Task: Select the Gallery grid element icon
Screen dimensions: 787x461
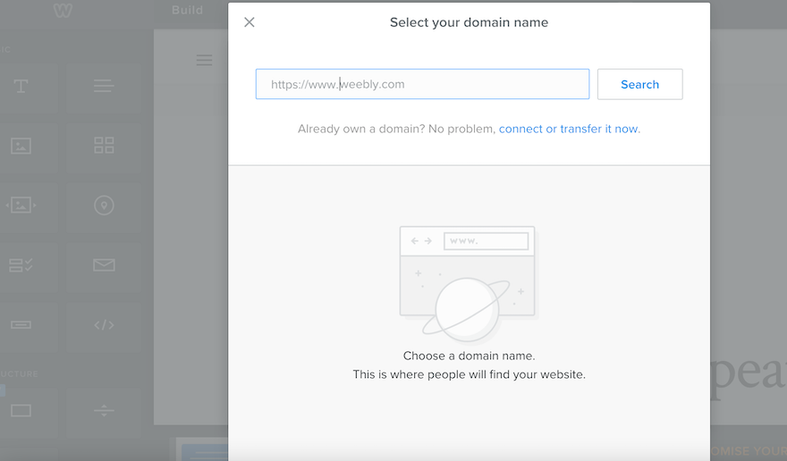Action: 104,146
